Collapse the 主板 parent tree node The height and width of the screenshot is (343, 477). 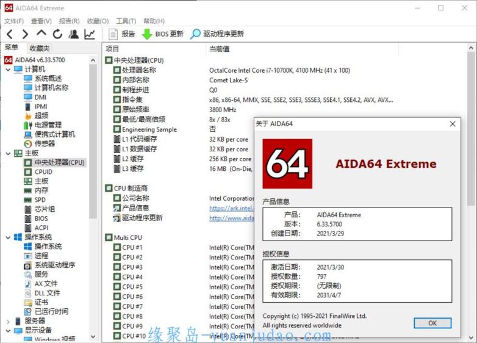[8, 153]
